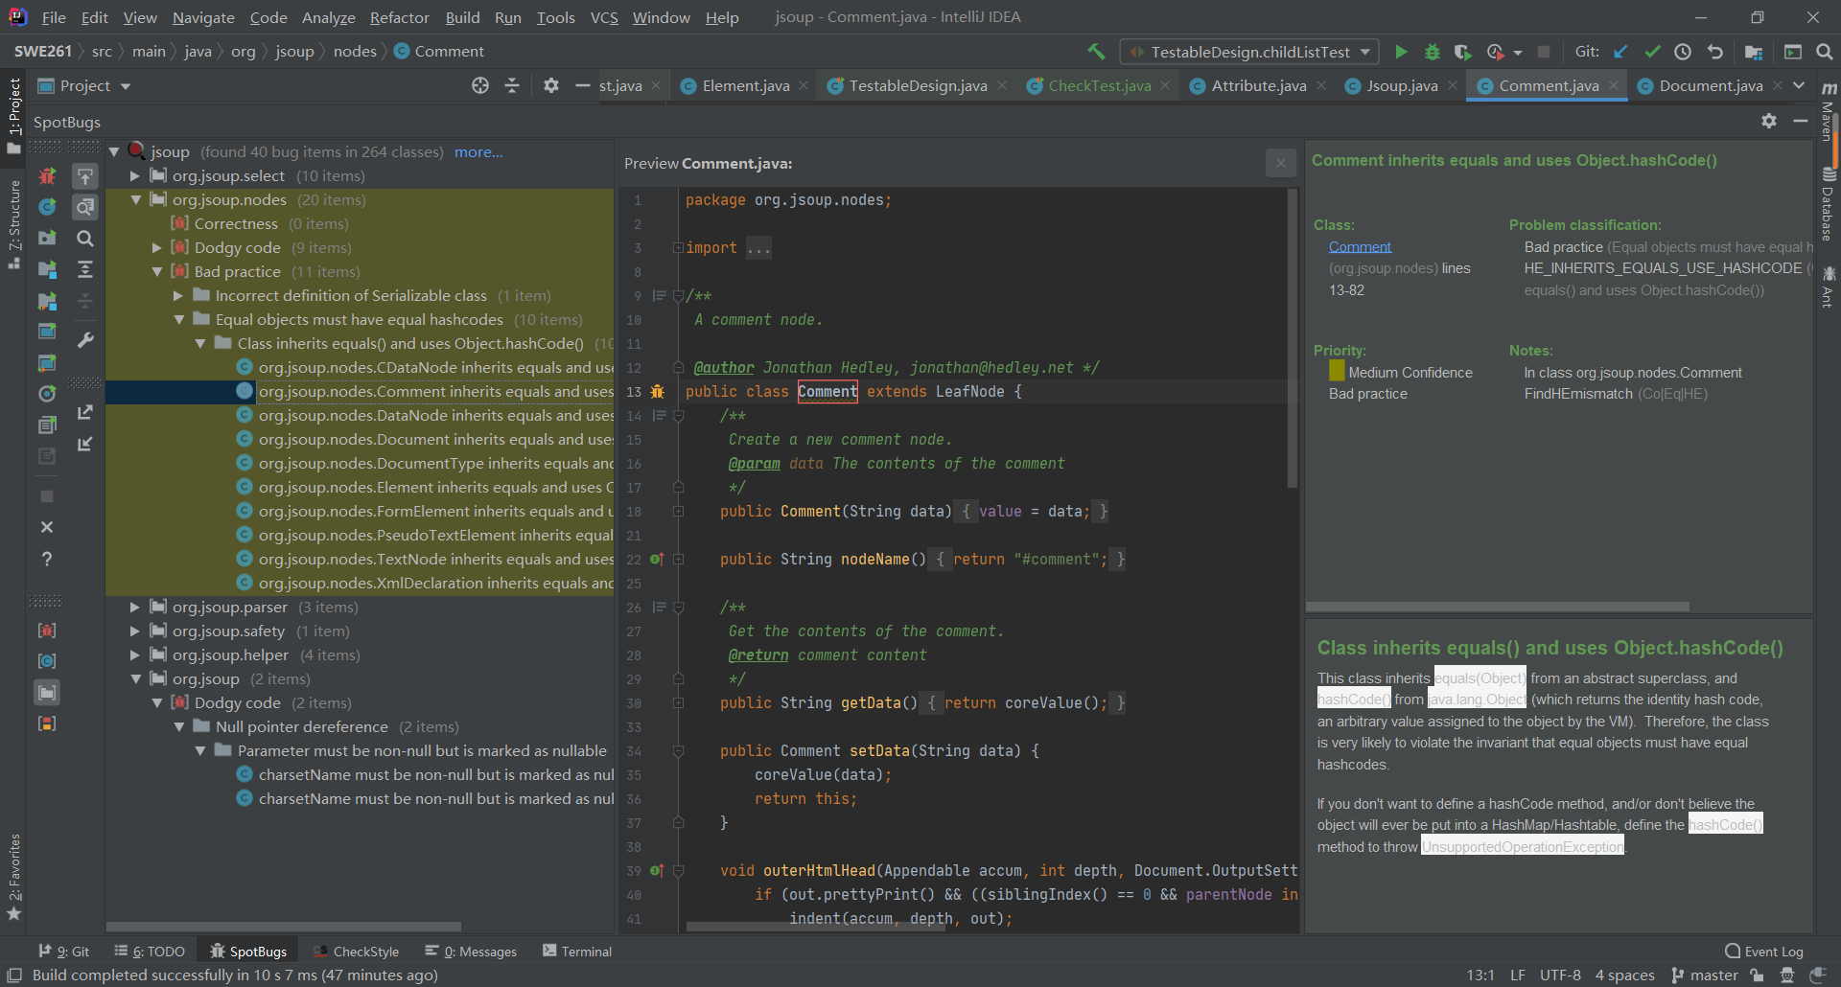This screenshot has height=987, width=1841.
Task: Open the Refactor menu
Action: click(399, 17)
